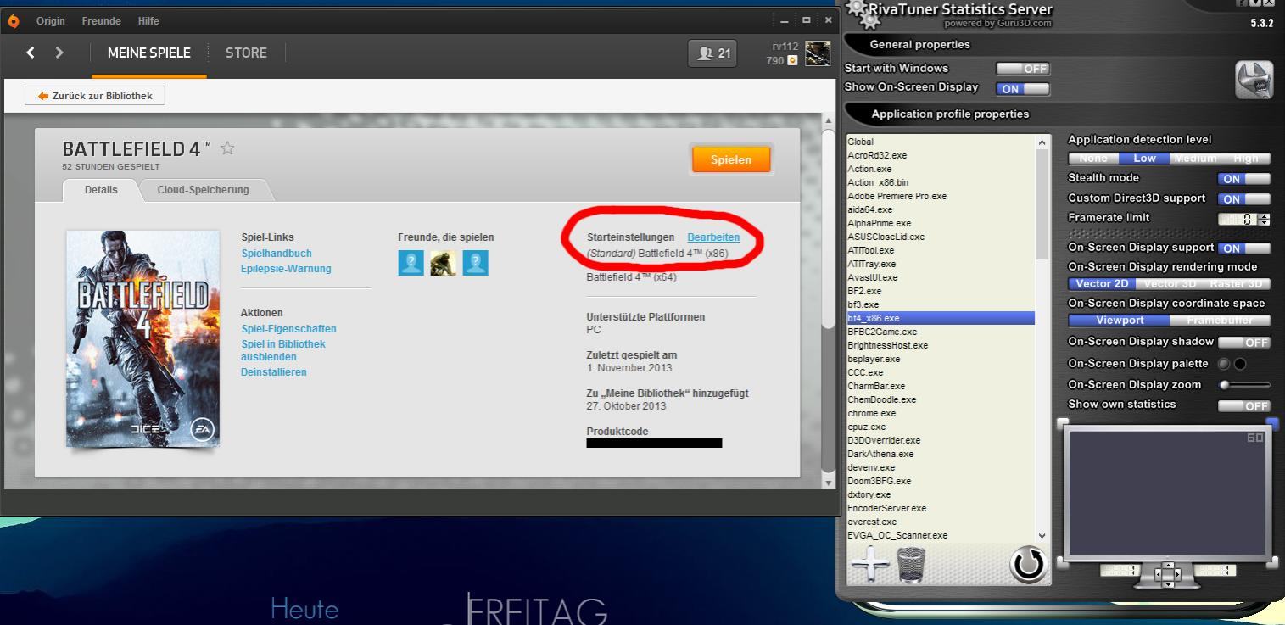Toggle Start with Windows switch
The image size is (1285, 625).
pos(1022,69)
